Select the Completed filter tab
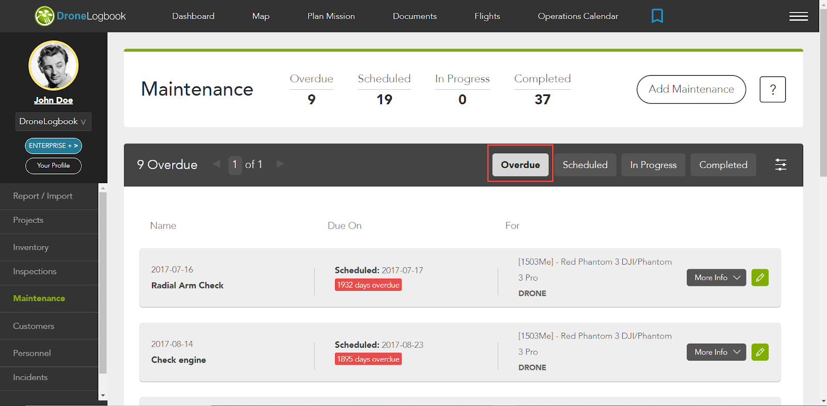The image size is (827, 406). click(x=723, y=165)
